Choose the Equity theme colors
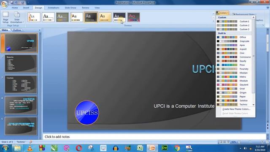The width and height of the screenshot is (270, 152). (234, 61)
